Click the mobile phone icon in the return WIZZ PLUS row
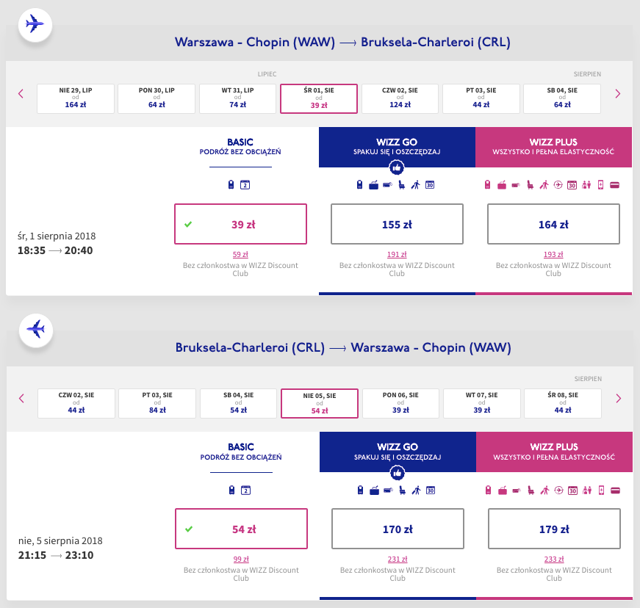 [x=600, y=491]
